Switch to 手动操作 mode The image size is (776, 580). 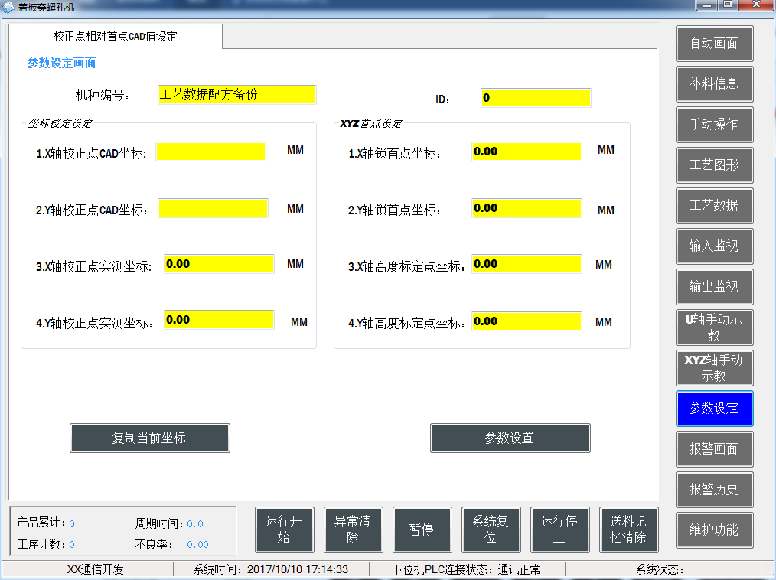[714, 125]
